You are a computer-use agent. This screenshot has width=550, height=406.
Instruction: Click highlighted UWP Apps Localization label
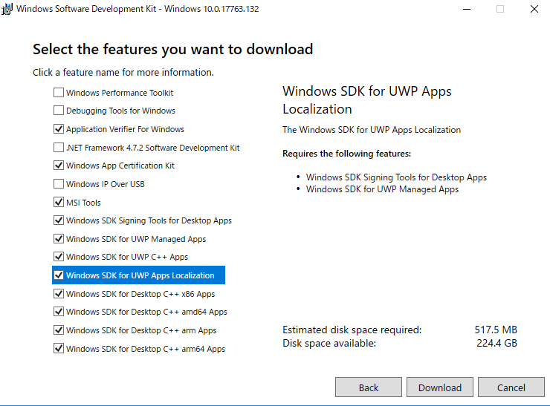pyautogui.click(x=140, y=275)
